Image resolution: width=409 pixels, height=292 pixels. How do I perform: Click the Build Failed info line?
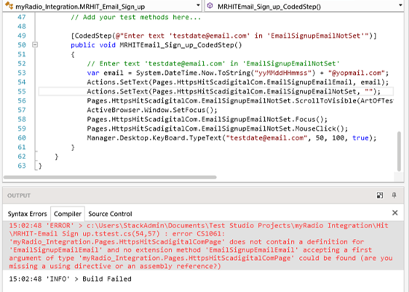point(70,279)
